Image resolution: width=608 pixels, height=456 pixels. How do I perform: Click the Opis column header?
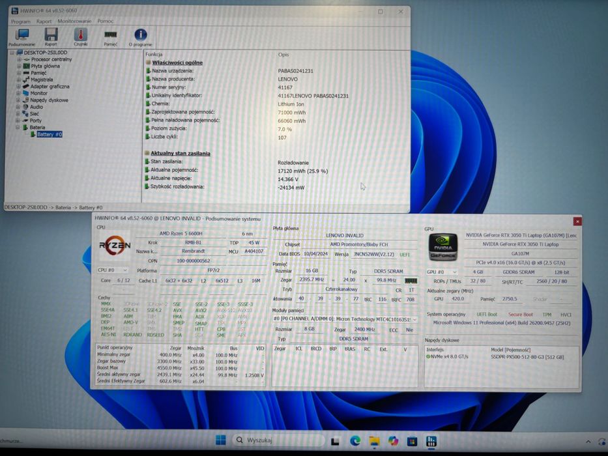(283, 55)
